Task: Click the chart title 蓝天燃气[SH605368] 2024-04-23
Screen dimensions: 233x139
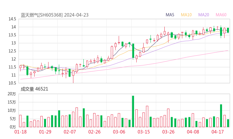Action: 54,15
